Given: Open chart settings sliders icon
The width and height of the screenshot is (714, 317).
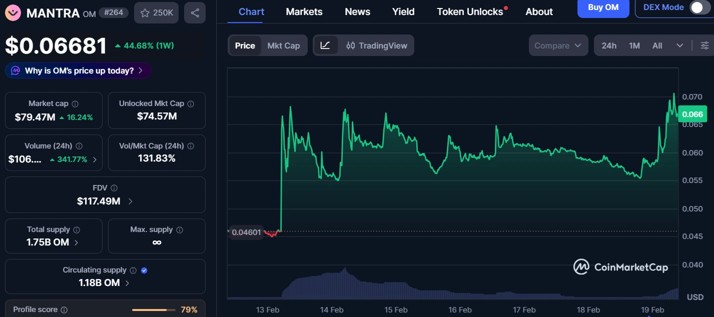Looking at the screenshot, I should 704,45.
